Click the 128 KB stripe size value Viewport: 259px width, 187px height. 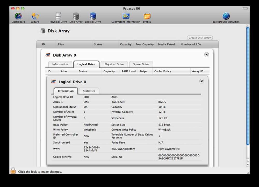tap(163, 118)
